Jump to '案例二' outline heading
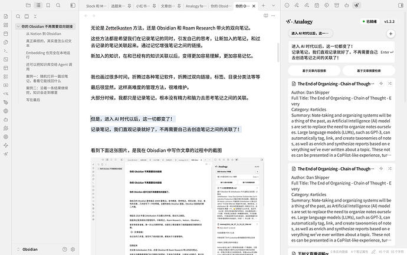 click(x=47, y=90)
